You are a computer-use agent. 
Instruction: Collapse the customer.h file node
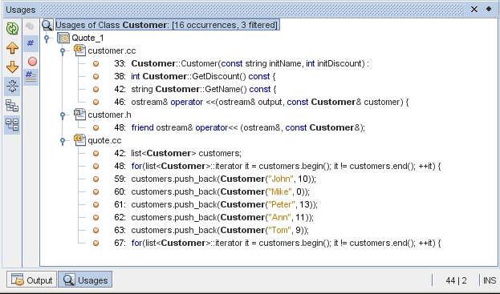[63, 115]
